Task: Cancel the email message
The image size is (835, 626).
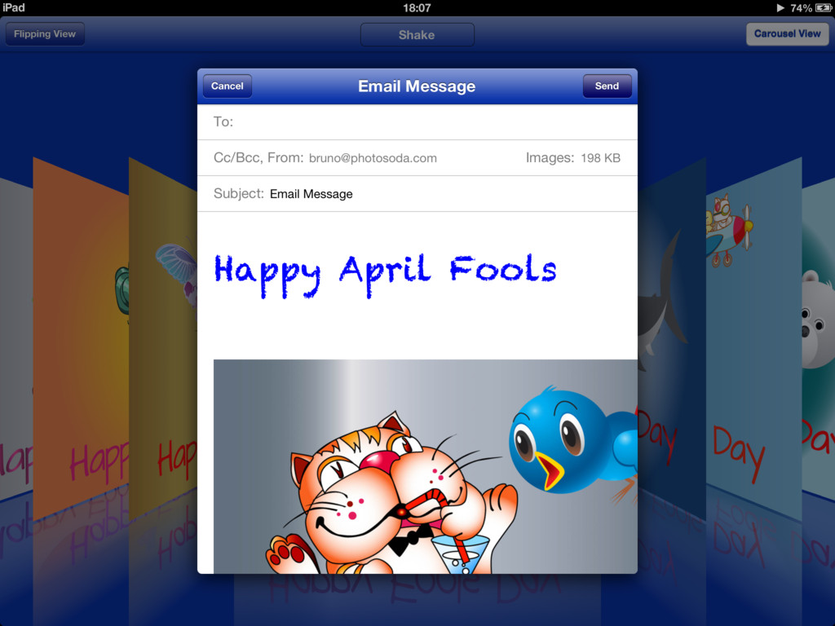Action: 228,86
